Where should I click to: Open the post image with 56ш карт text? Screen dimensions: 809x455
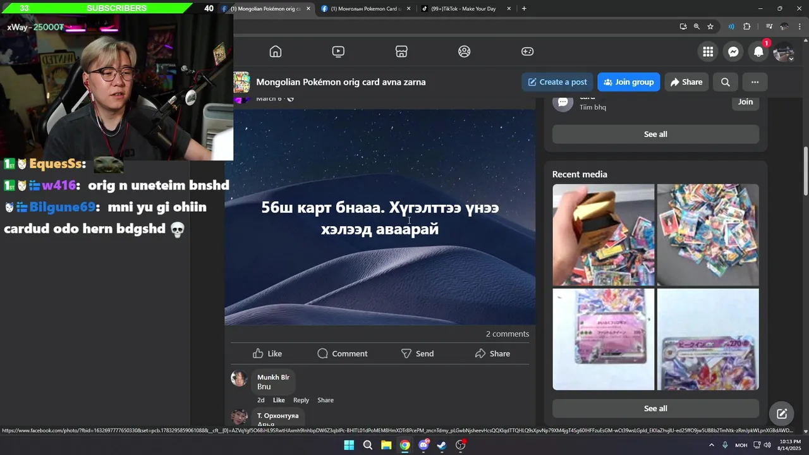pos(380,217)
